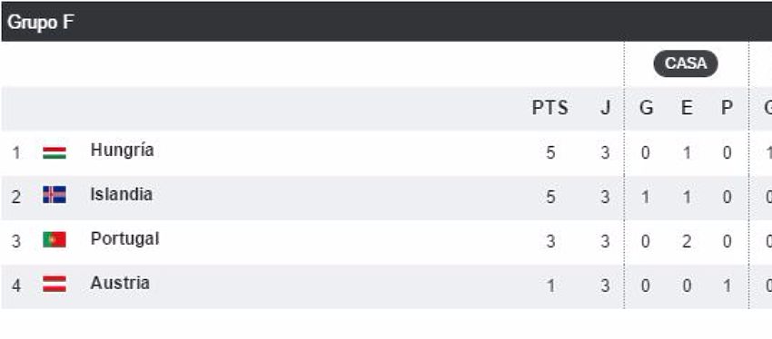Open the Islandia team link

tap(121, 195)
